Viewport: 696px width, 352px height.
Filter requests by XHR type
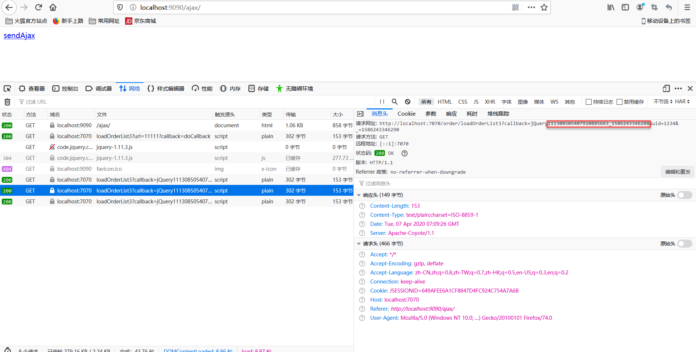tap(490, 102)
